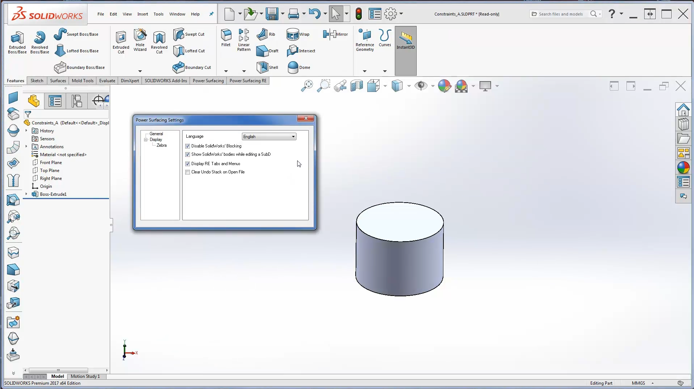Enable Clear Undo Stack on Open File
This screenshot has width=694, height=389.
tap(187, 172)
